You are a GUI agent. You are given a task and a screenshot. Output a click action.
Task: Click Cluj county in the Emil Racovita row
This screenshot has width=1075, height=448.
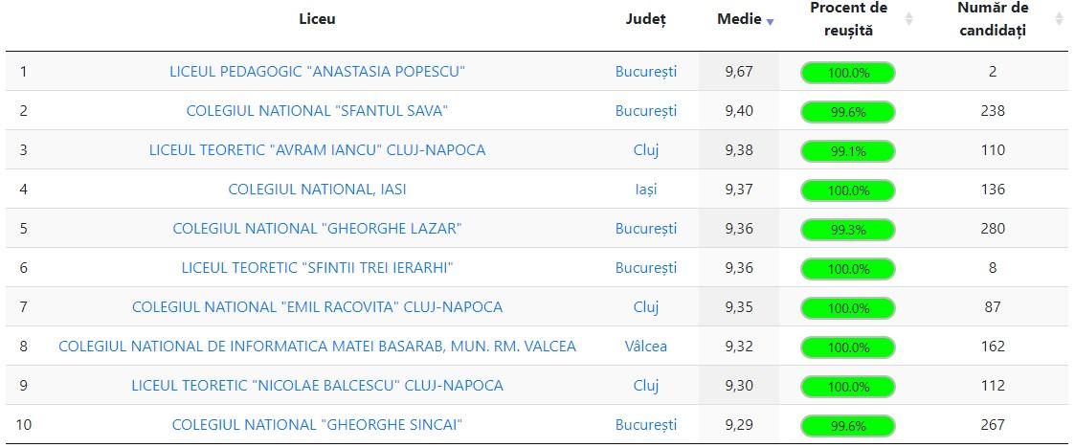point(645,307)
